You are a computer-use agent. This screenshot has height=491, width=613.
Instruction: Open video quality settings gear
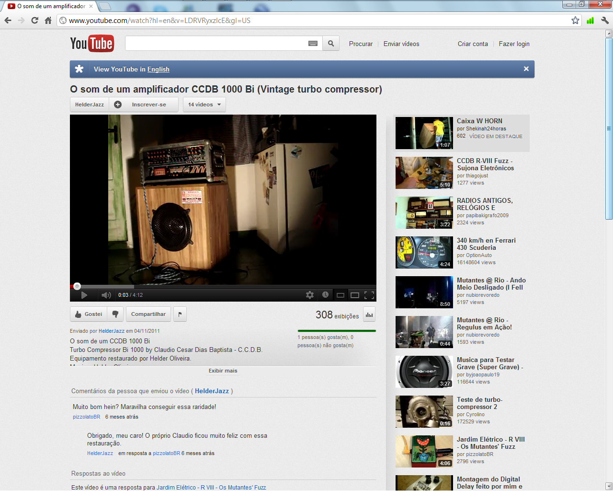[x=310, y=295]
